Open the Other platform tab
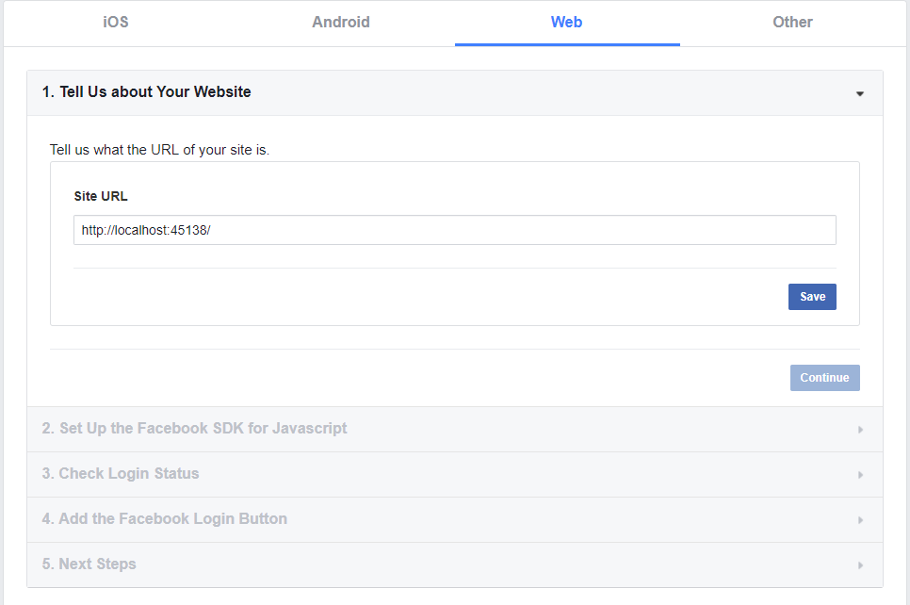This screenshot has height=605, width=910. (792, 22)
